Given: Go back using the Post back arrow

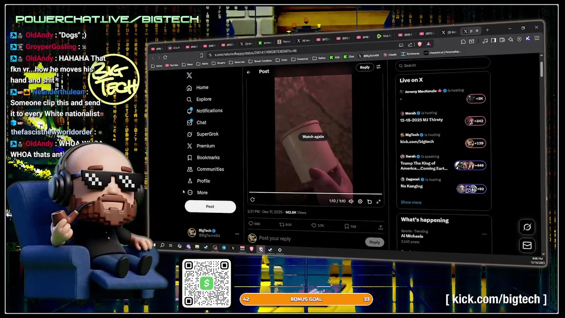Looking at the screenshot, I should coord(249,72).
